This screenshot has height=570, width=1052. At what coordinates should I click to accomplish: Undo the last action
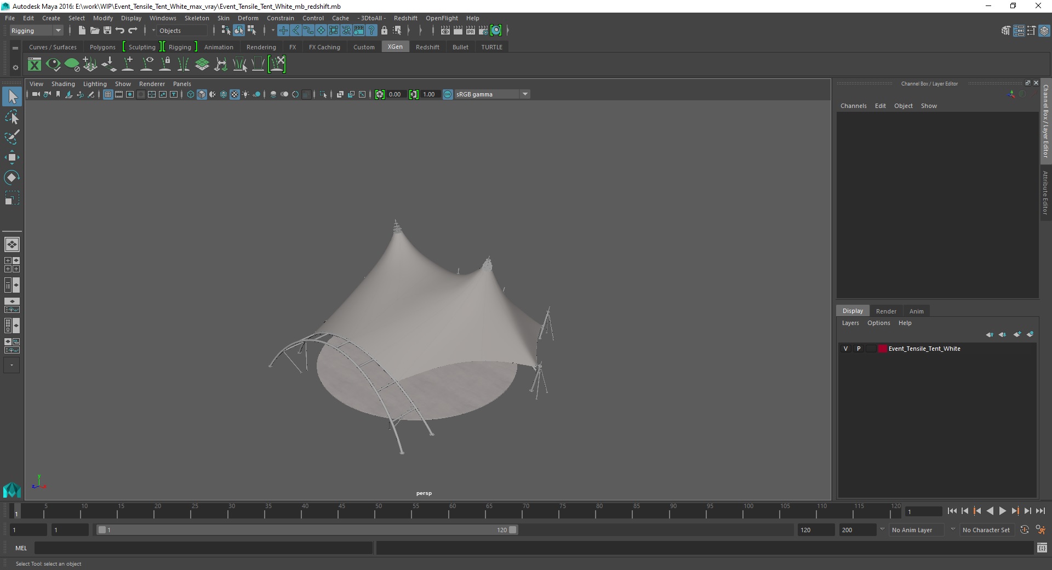(x=120, y=31)
